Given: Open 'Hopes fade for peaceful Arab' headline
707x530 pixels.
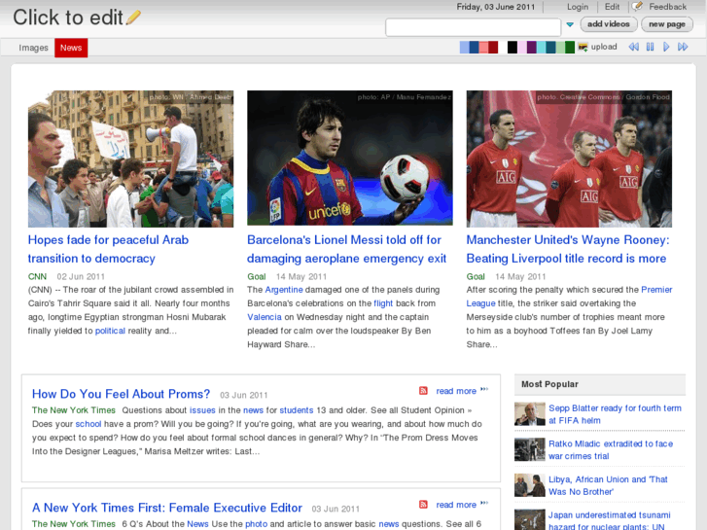Looking at the screenshot, I should click(108, 249).
